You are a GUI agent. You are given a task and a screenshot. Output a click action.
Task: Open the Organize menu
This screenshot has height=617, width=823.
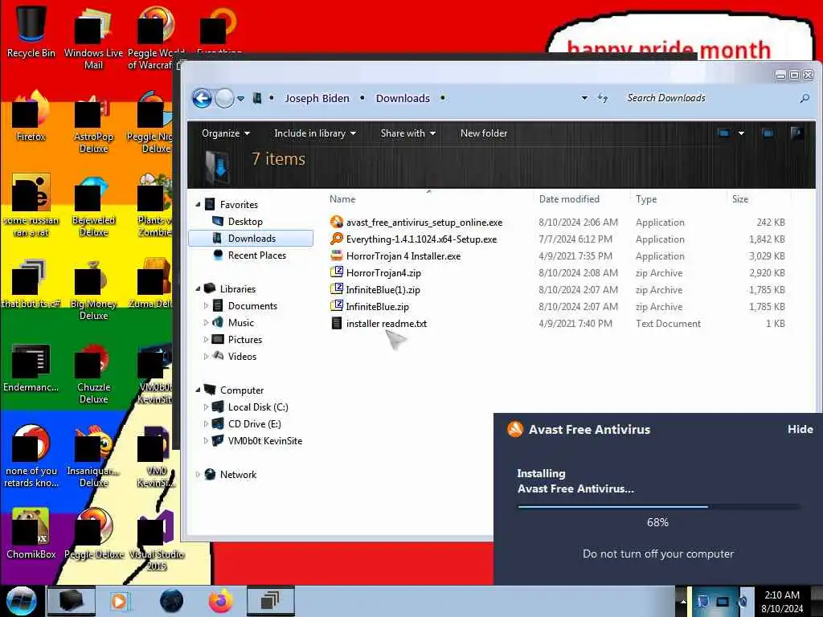click(x=226, y=133)
